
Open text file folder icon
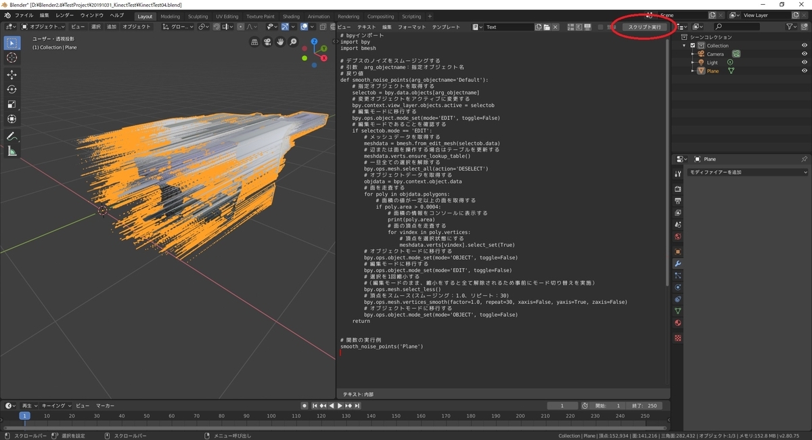546,27
